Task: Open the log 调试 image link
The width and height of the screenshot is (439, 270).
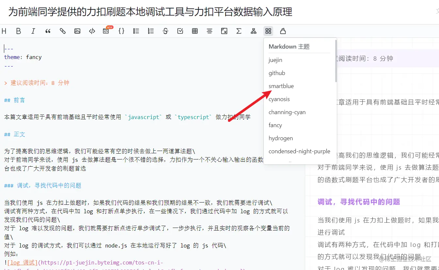Action: (22, 262)
